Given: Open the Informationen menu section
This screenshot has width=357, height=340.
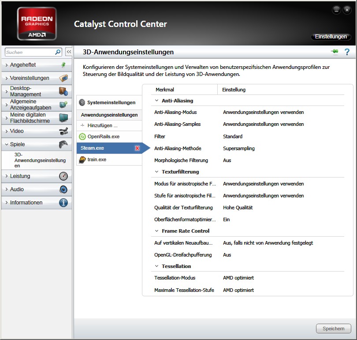Looking at the screenshot, I should [37, 203].
